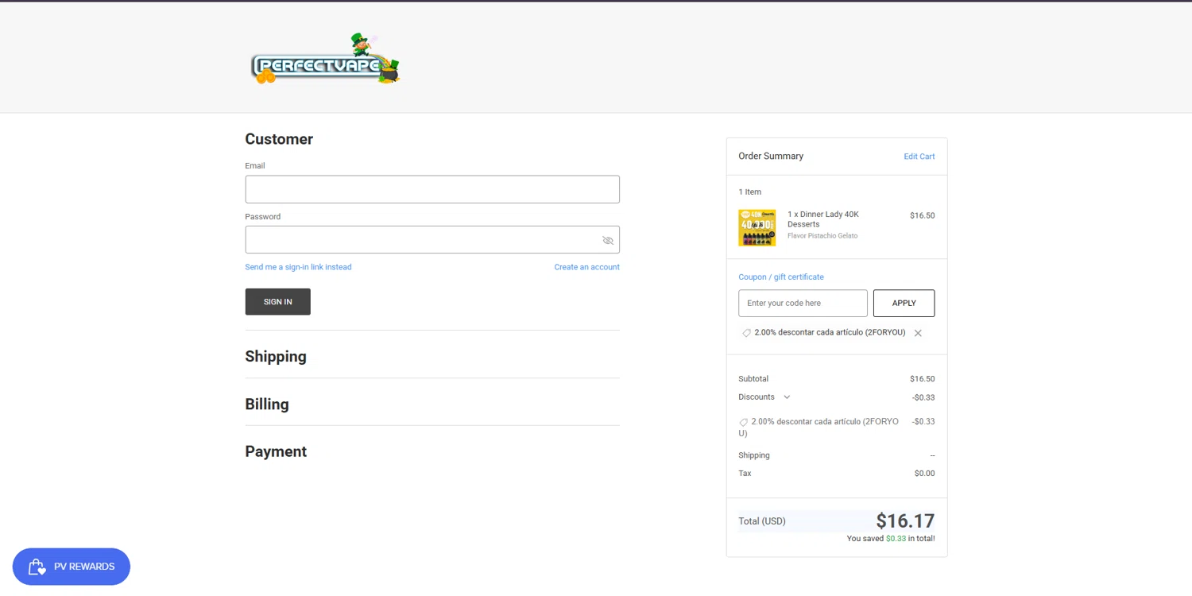
Task: Click the Payment section heading
Action: coord(276,451)
